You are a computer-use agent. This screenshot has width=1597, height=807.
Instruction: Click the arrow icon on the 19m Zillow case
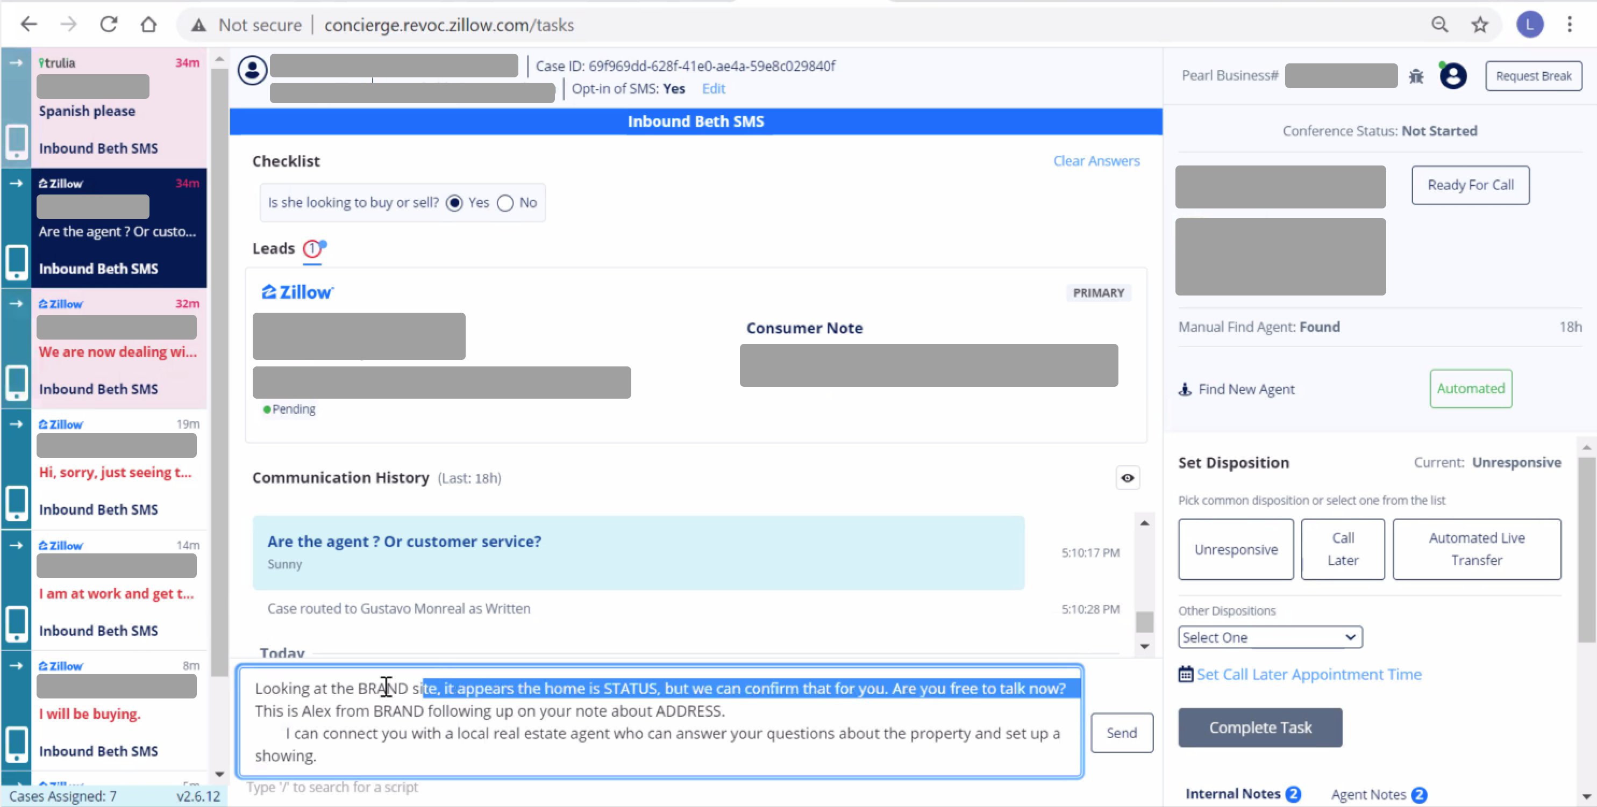coord(16,423)
